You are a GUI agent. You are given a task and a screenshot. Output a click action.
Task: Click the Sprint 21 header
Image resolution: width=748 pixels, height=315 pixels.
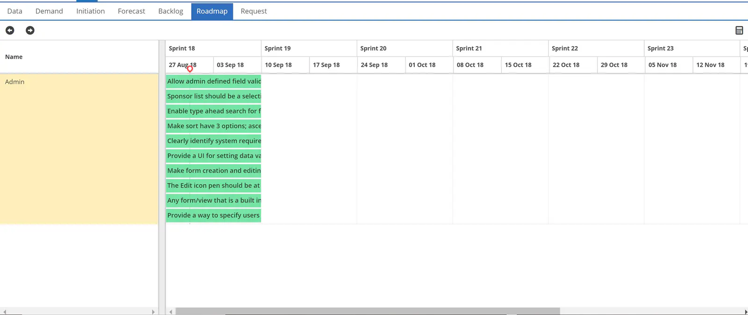[x=501, y=48]
